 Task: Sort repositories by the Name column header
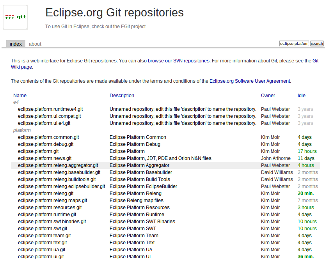click(x=20, y=96)
